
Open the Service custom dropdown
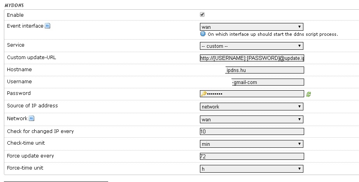pyautogui.click(x=251, y=46)
